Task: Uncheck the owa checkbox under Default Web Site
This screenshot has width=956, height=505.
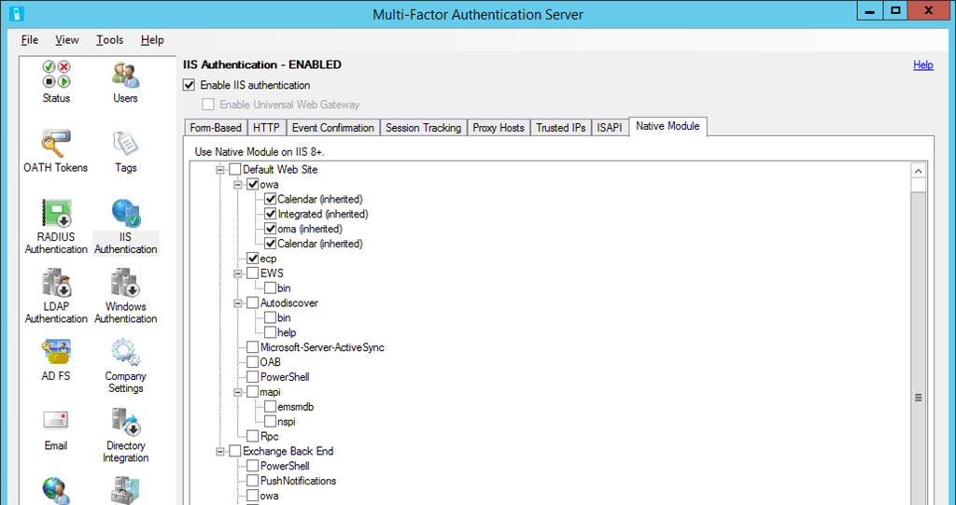Action: tap(252, 184)
